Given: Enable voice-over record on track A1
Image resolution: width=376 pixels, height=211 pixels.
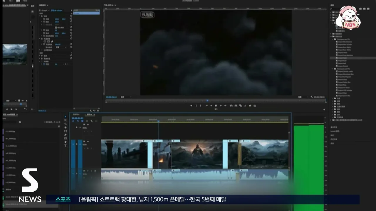Looking at the screenshot, I should (95, 171).
